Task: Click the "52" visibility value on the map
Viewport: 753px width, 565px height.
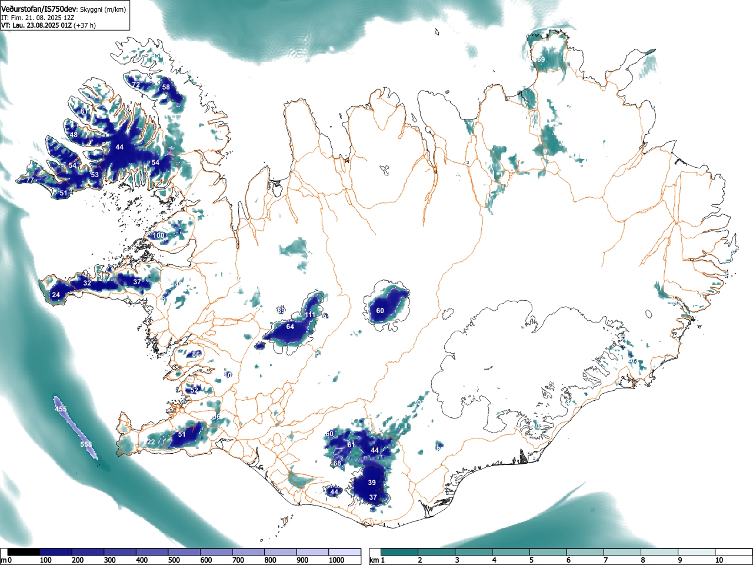Action: point(194,390)
